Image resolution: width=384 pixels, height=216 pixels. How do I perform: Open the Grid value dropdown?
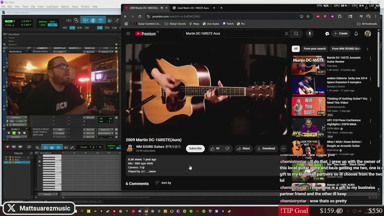[x=31, y=21]
